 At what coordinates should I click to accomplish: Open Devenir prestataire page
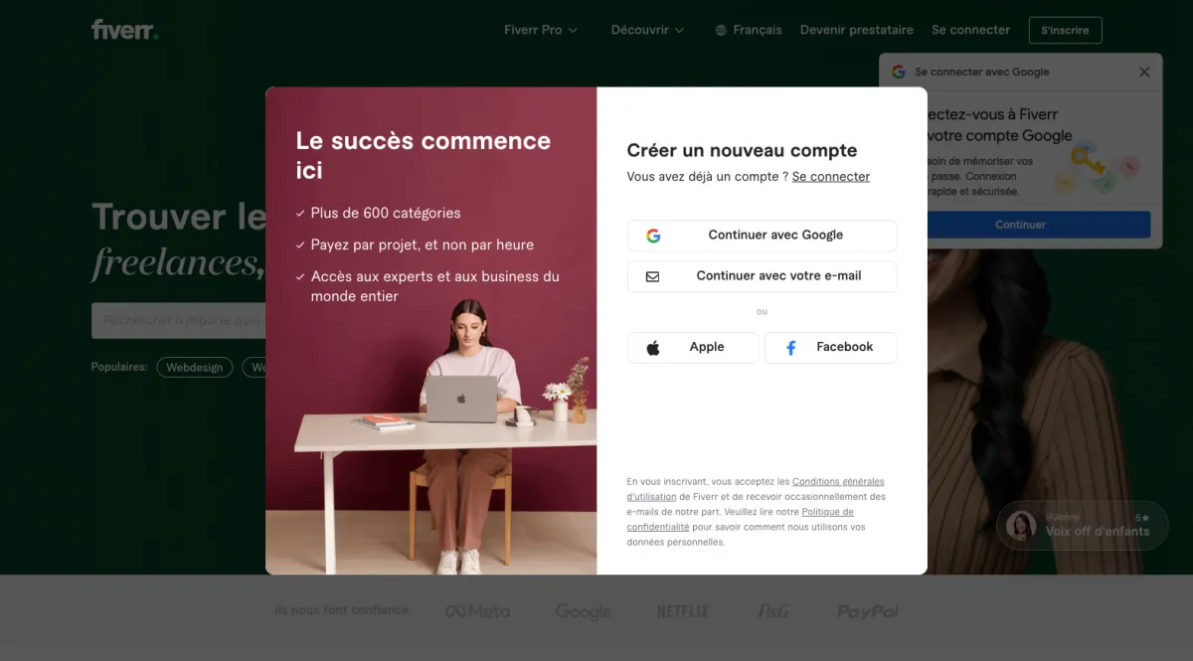(856, 30)
